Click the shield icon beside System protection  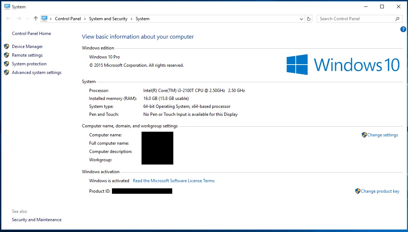(x=6, y=64)
